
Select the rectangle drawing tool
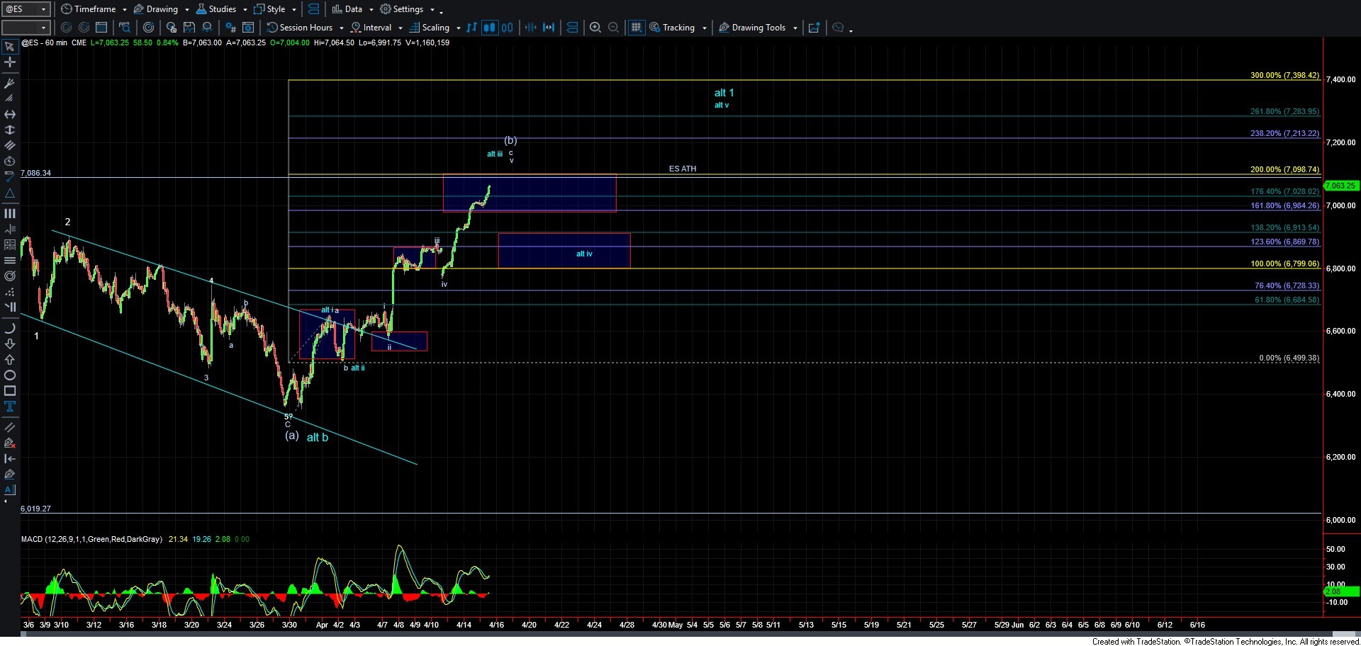pyautogui.click(x=10, y=391)
